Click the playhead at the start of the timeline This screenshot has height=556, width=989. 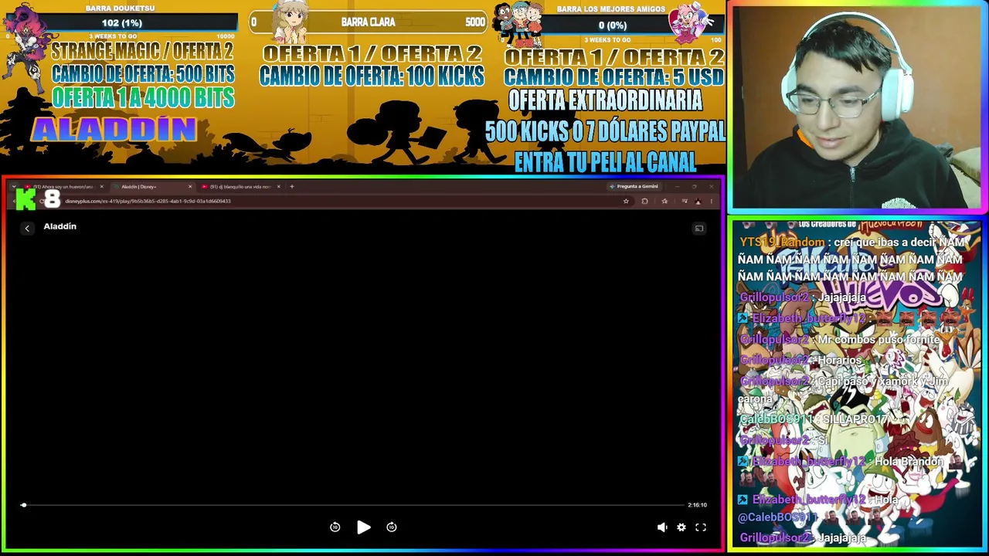coord(23,505)
